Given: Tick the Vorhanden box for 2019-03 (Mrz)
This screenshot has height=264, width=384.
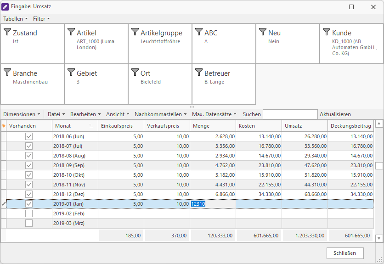Looking at the screenshot, I should coord(29,223).
